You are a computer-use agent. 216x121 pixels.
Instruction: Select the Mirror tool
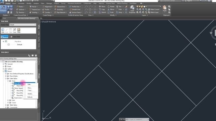111,9
